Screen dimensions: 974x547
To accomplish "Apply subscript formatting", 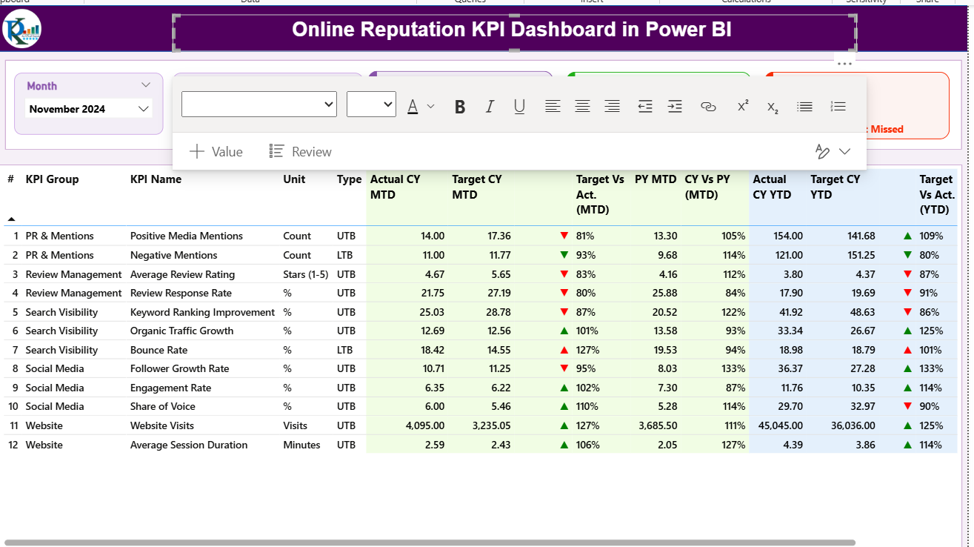I will (x=772, y=106).
